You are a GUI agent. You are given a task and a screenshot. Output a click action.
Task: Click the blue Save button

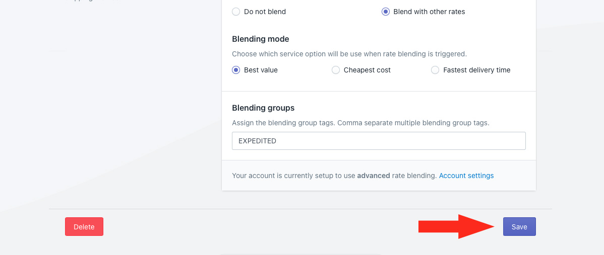519,227
